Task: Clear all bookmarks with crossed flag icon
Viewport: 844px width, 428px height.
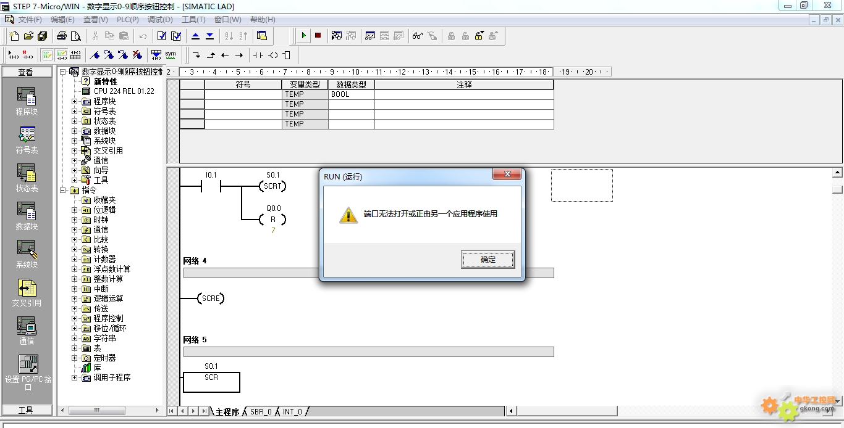Action: pyautogui.click(x=137, y=55)
